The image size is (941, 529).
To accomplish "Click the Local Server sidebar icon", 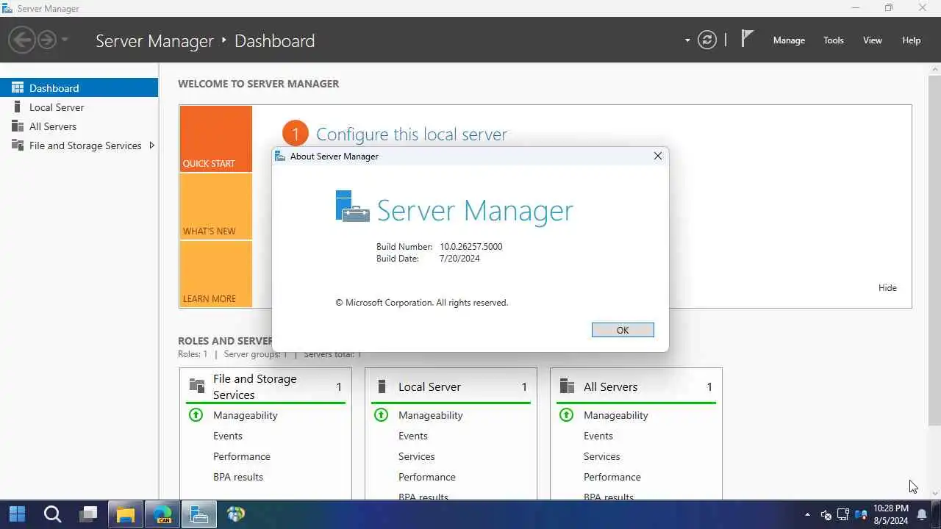I will tap(18, 107).
